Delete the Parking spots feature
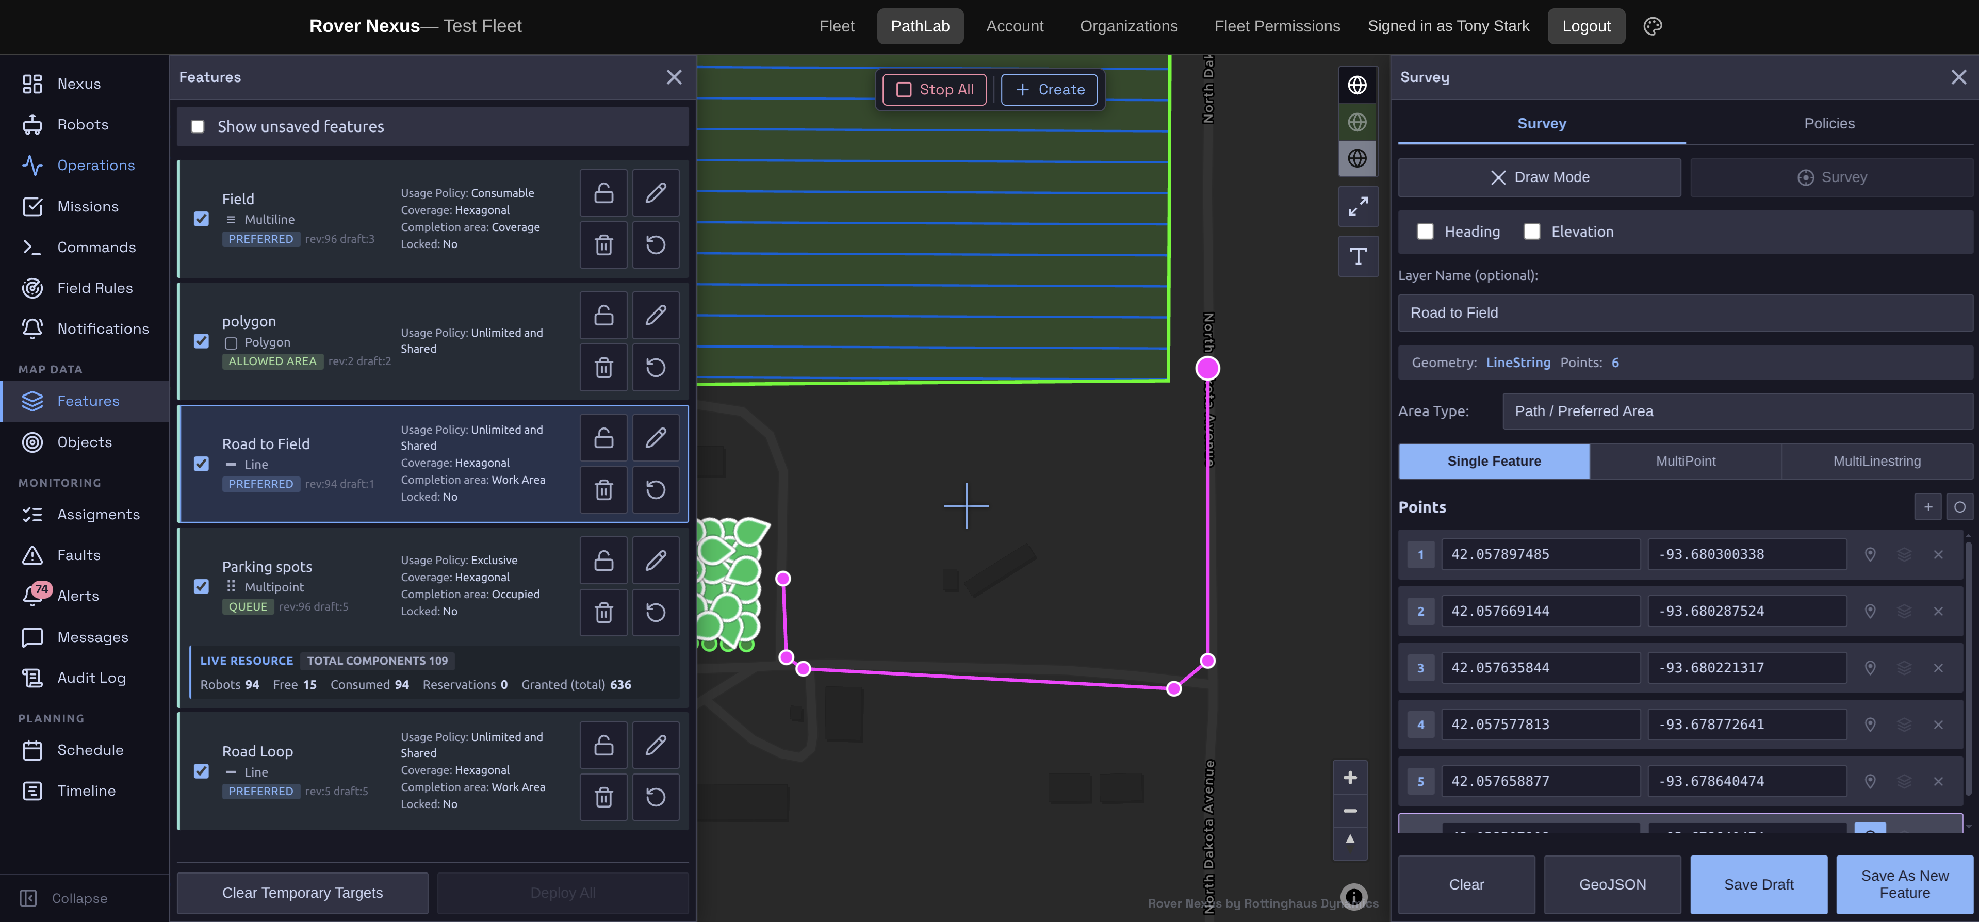 (x=604, y=613)
